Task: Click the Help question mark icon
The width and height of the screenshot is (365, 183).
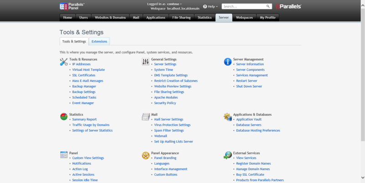Action: 205,6
